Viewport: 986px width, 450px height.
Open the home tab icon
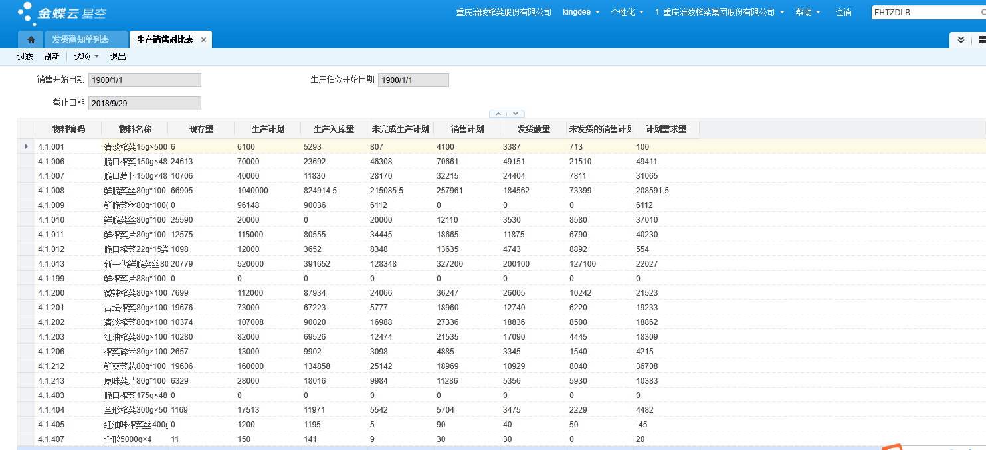coord(31,40)
